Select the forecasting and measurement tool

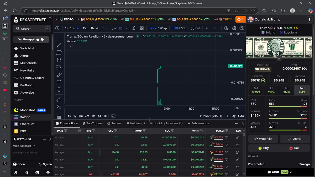59,67
